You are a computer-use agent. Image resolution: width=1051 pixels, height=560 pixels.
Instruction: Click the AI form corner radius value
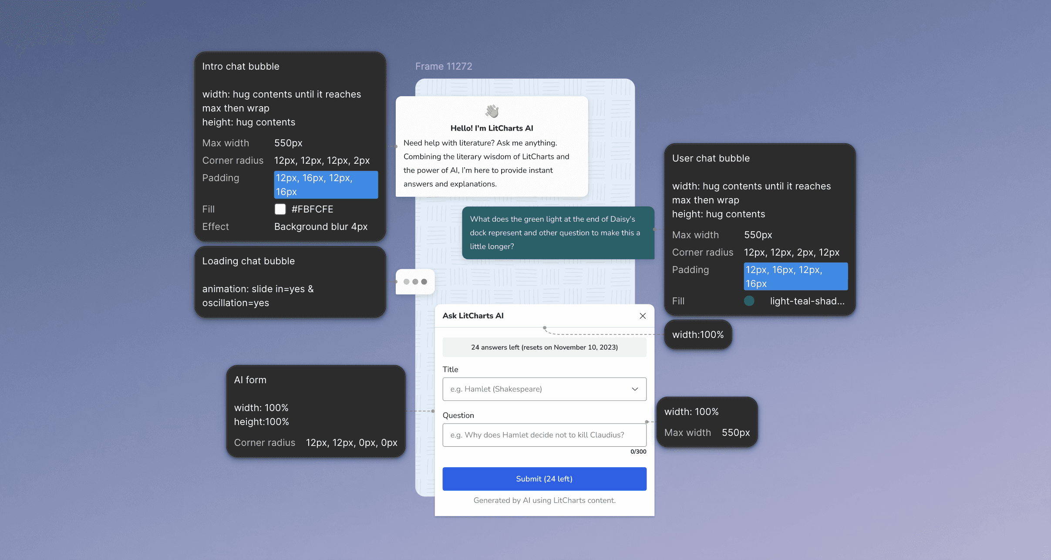coord(351,442)
